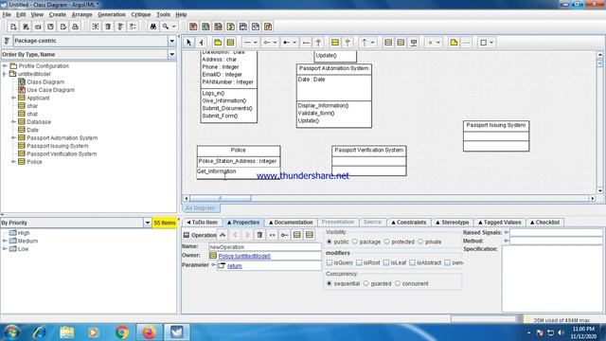This screenshot has width=606, height=341.
Task: Choose the broom alignment tool
Action: click(202, 43)
